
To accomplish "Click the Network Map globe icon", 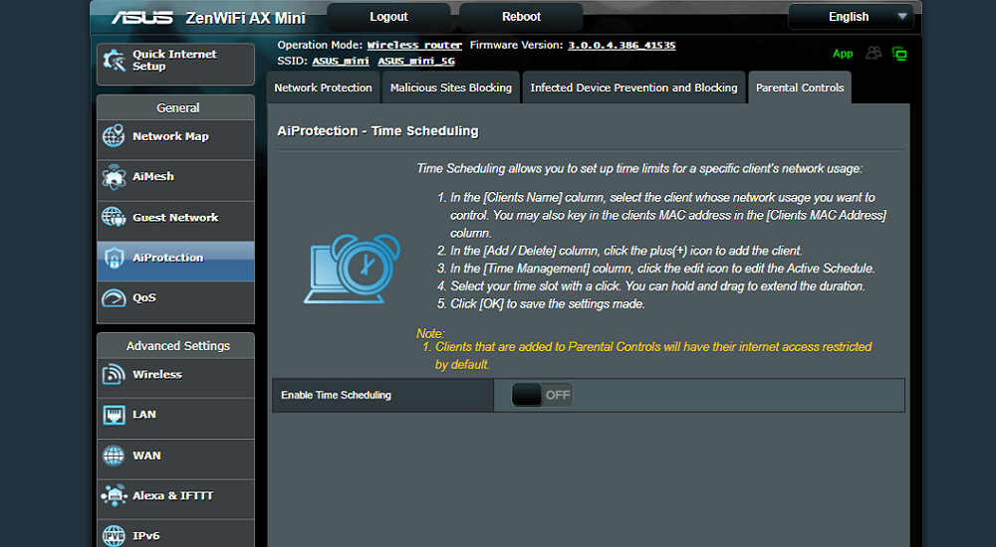I will pyautogui.click(x=114, y=136).
